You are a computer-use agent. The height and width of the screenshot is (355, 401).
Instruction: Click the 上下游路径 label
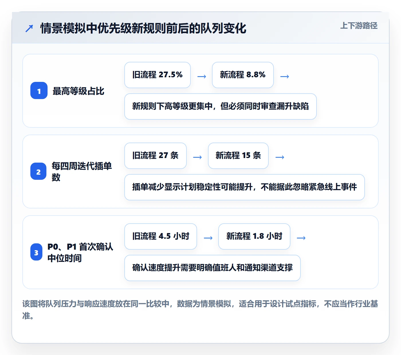(x=359, y=26)
